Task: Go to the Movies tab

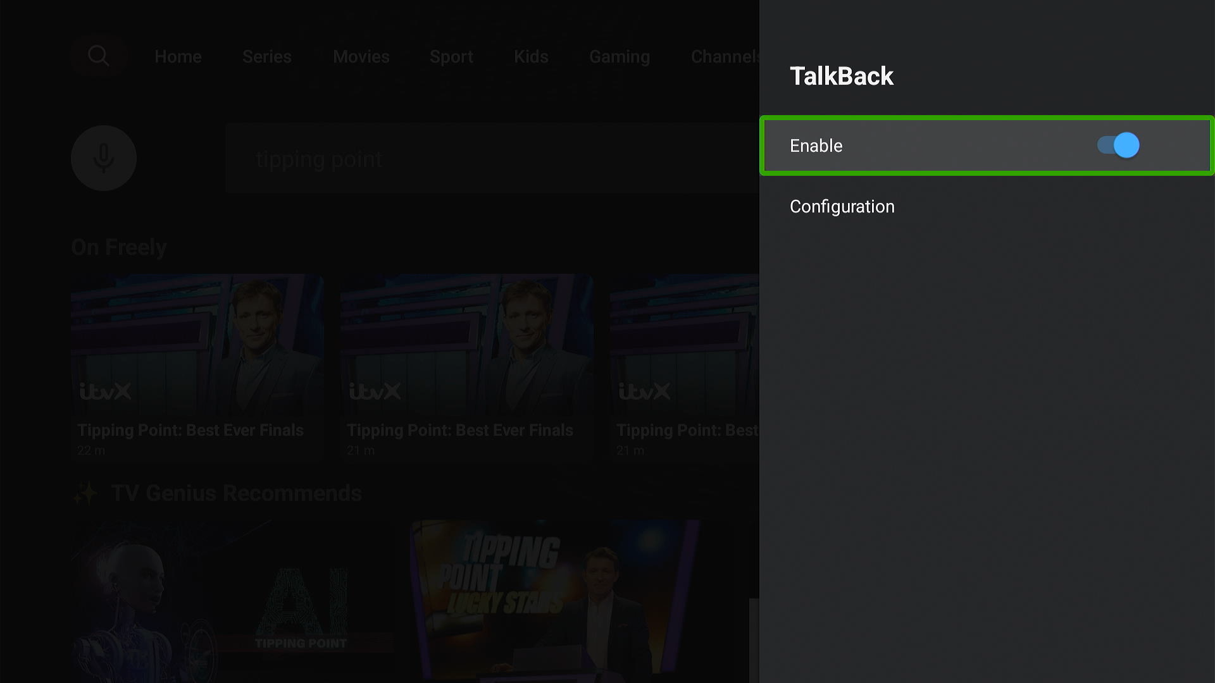Action: click(x=361, y=57)
